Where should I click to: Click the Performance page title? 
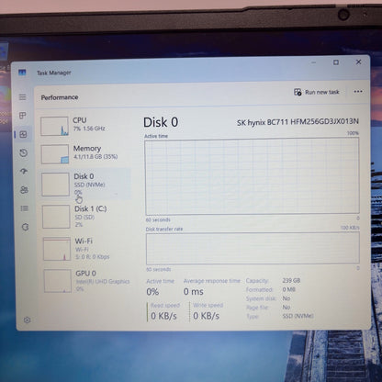coord(60,97)
